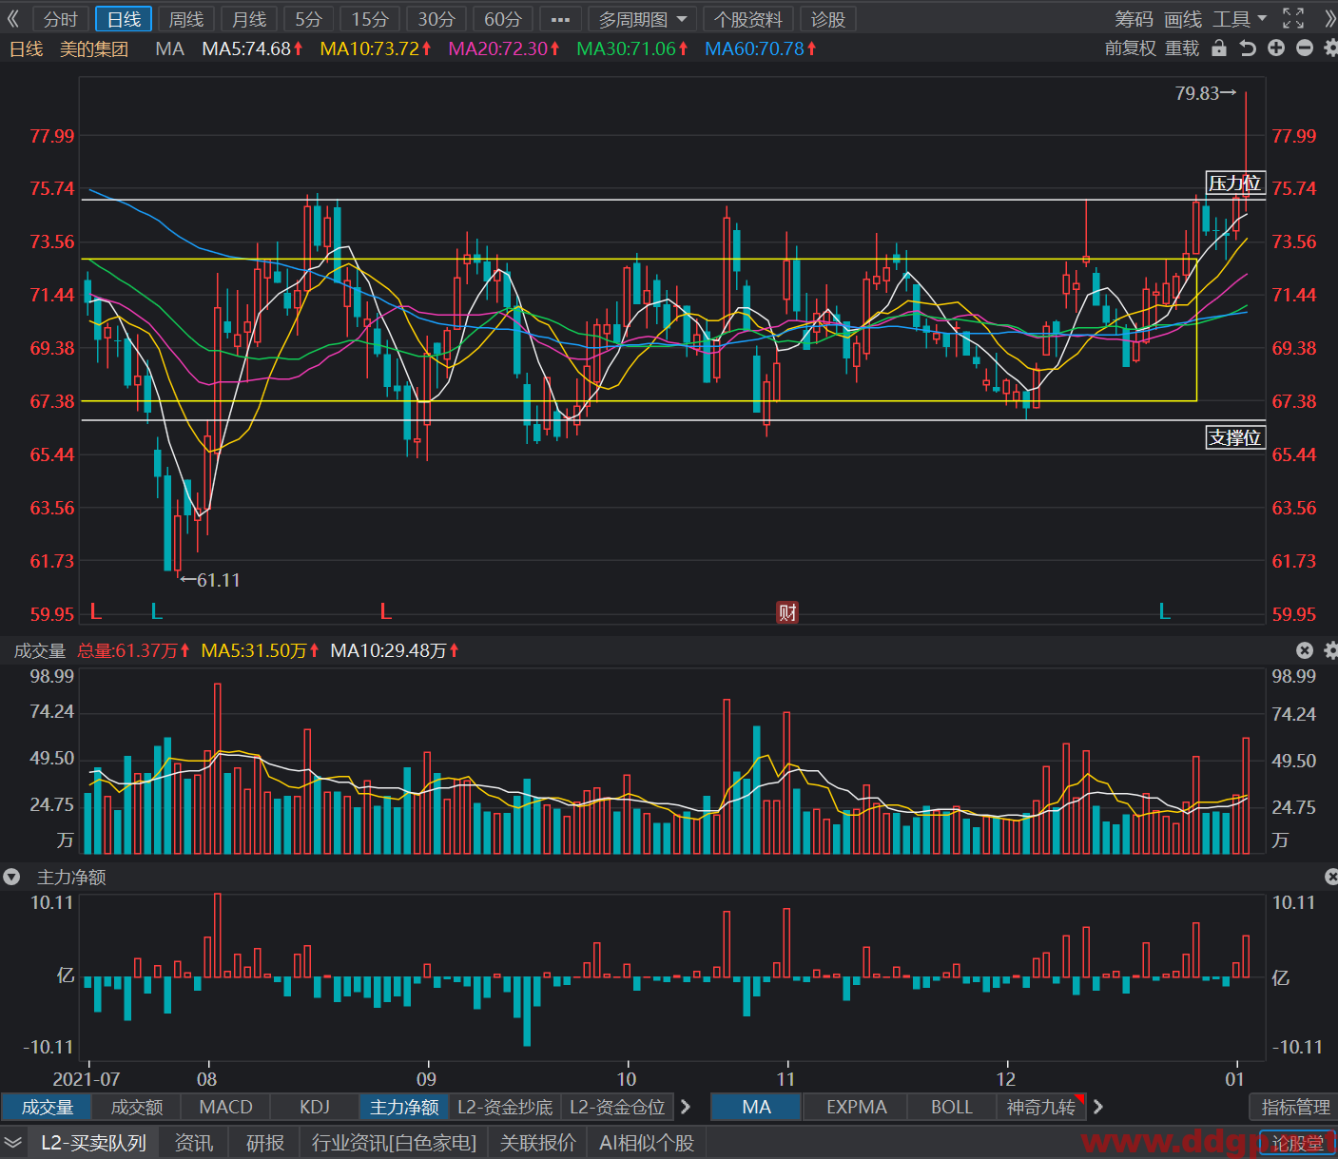
Task: Open 研报 research reports tab
Action: pyautogui.click(x=265, y=1142)
